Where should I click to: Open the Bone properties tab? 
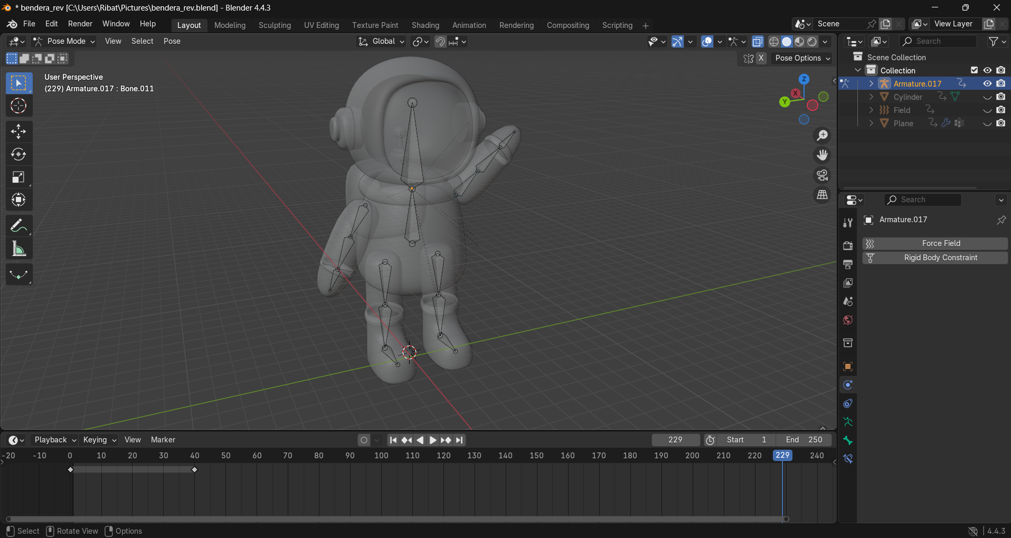pos(848,440)
